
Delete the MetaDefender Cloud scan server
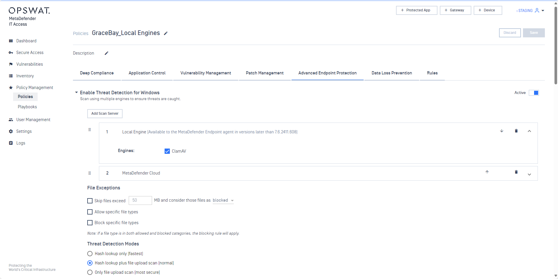516,172
